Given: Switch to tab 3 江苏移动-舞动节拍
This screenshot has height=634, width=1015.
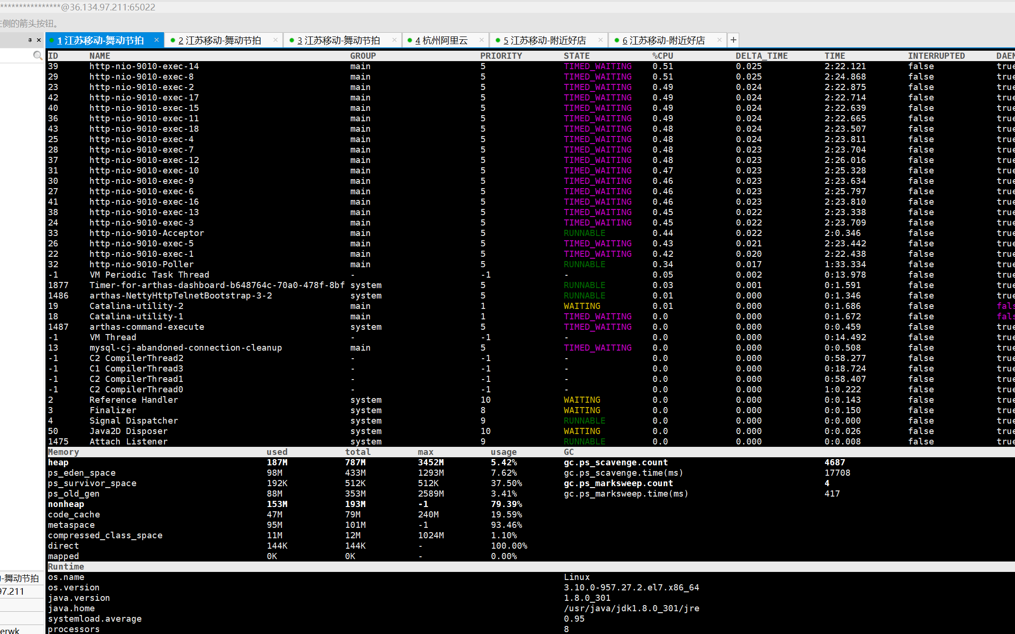Looking at the screenshot, I should [x=338, y=40].
